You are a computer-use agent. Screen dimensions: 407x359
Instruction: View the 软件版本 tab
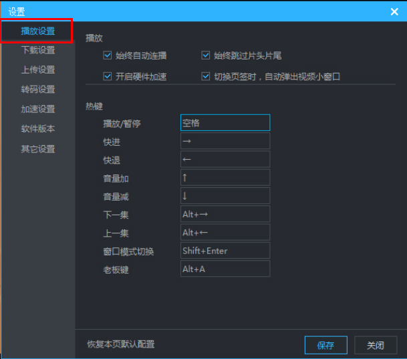point(37,128)
